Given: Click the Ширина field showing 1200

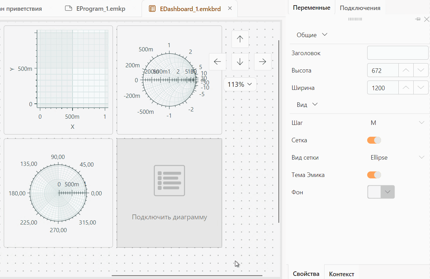Looking at the screenshot, I should (x=383, y=88).
